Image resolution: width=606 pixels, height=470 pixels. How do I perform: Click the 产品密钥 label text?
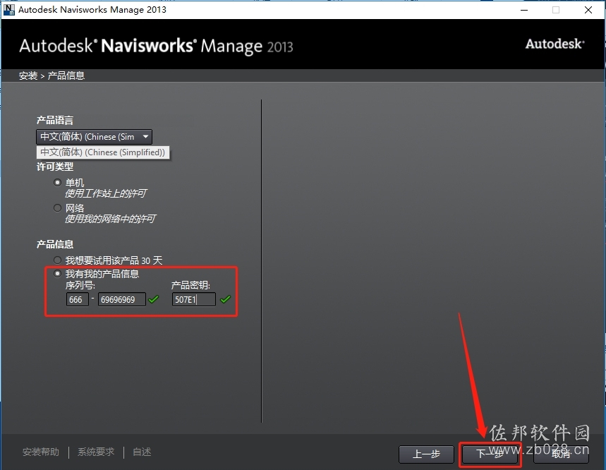click(x=190, y=286)
